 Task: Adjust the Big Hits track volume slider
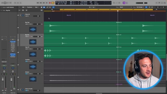coord(37,37)
